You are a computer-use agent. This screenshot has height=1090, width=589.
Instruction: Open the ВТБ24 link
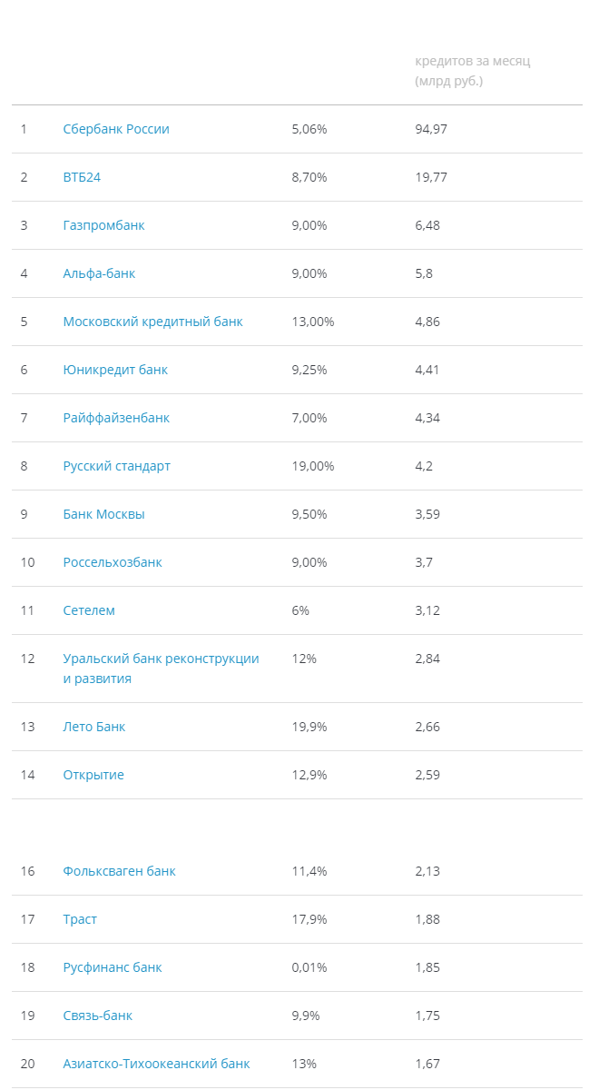pyautogui.click(x=82, y=177)
